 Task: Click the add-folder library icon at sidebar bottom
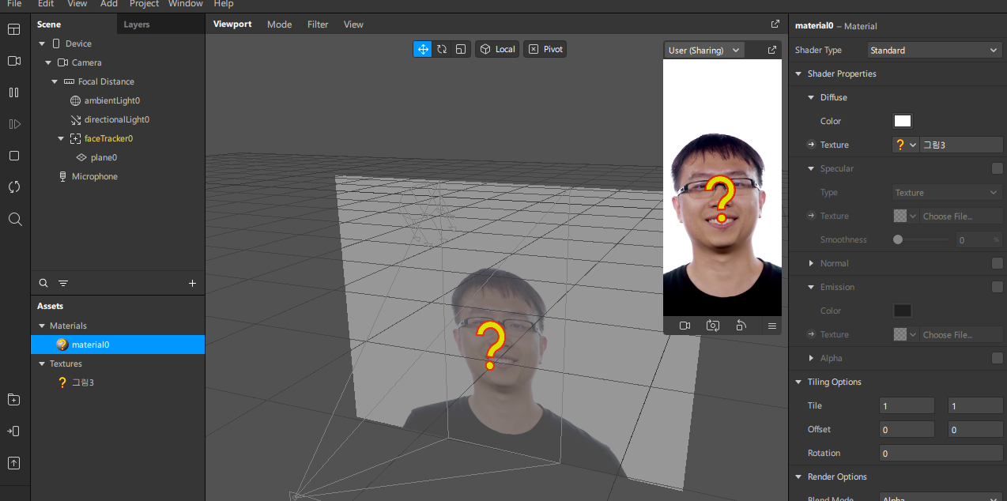(14, 400)
